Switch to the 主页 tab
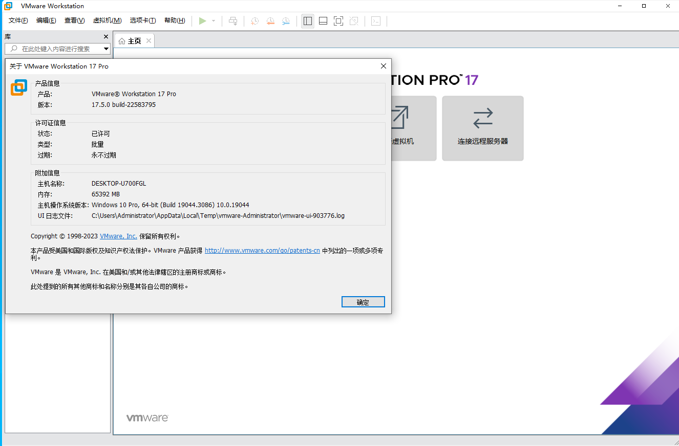 pyautogui.click(x=134, y=40)
